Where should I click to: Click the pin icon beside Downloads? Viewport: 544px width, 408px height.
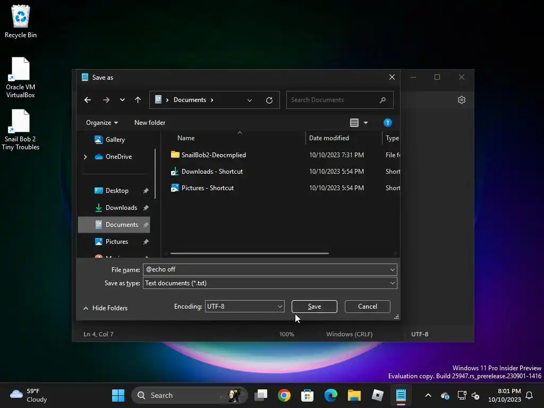click(146, 208)
